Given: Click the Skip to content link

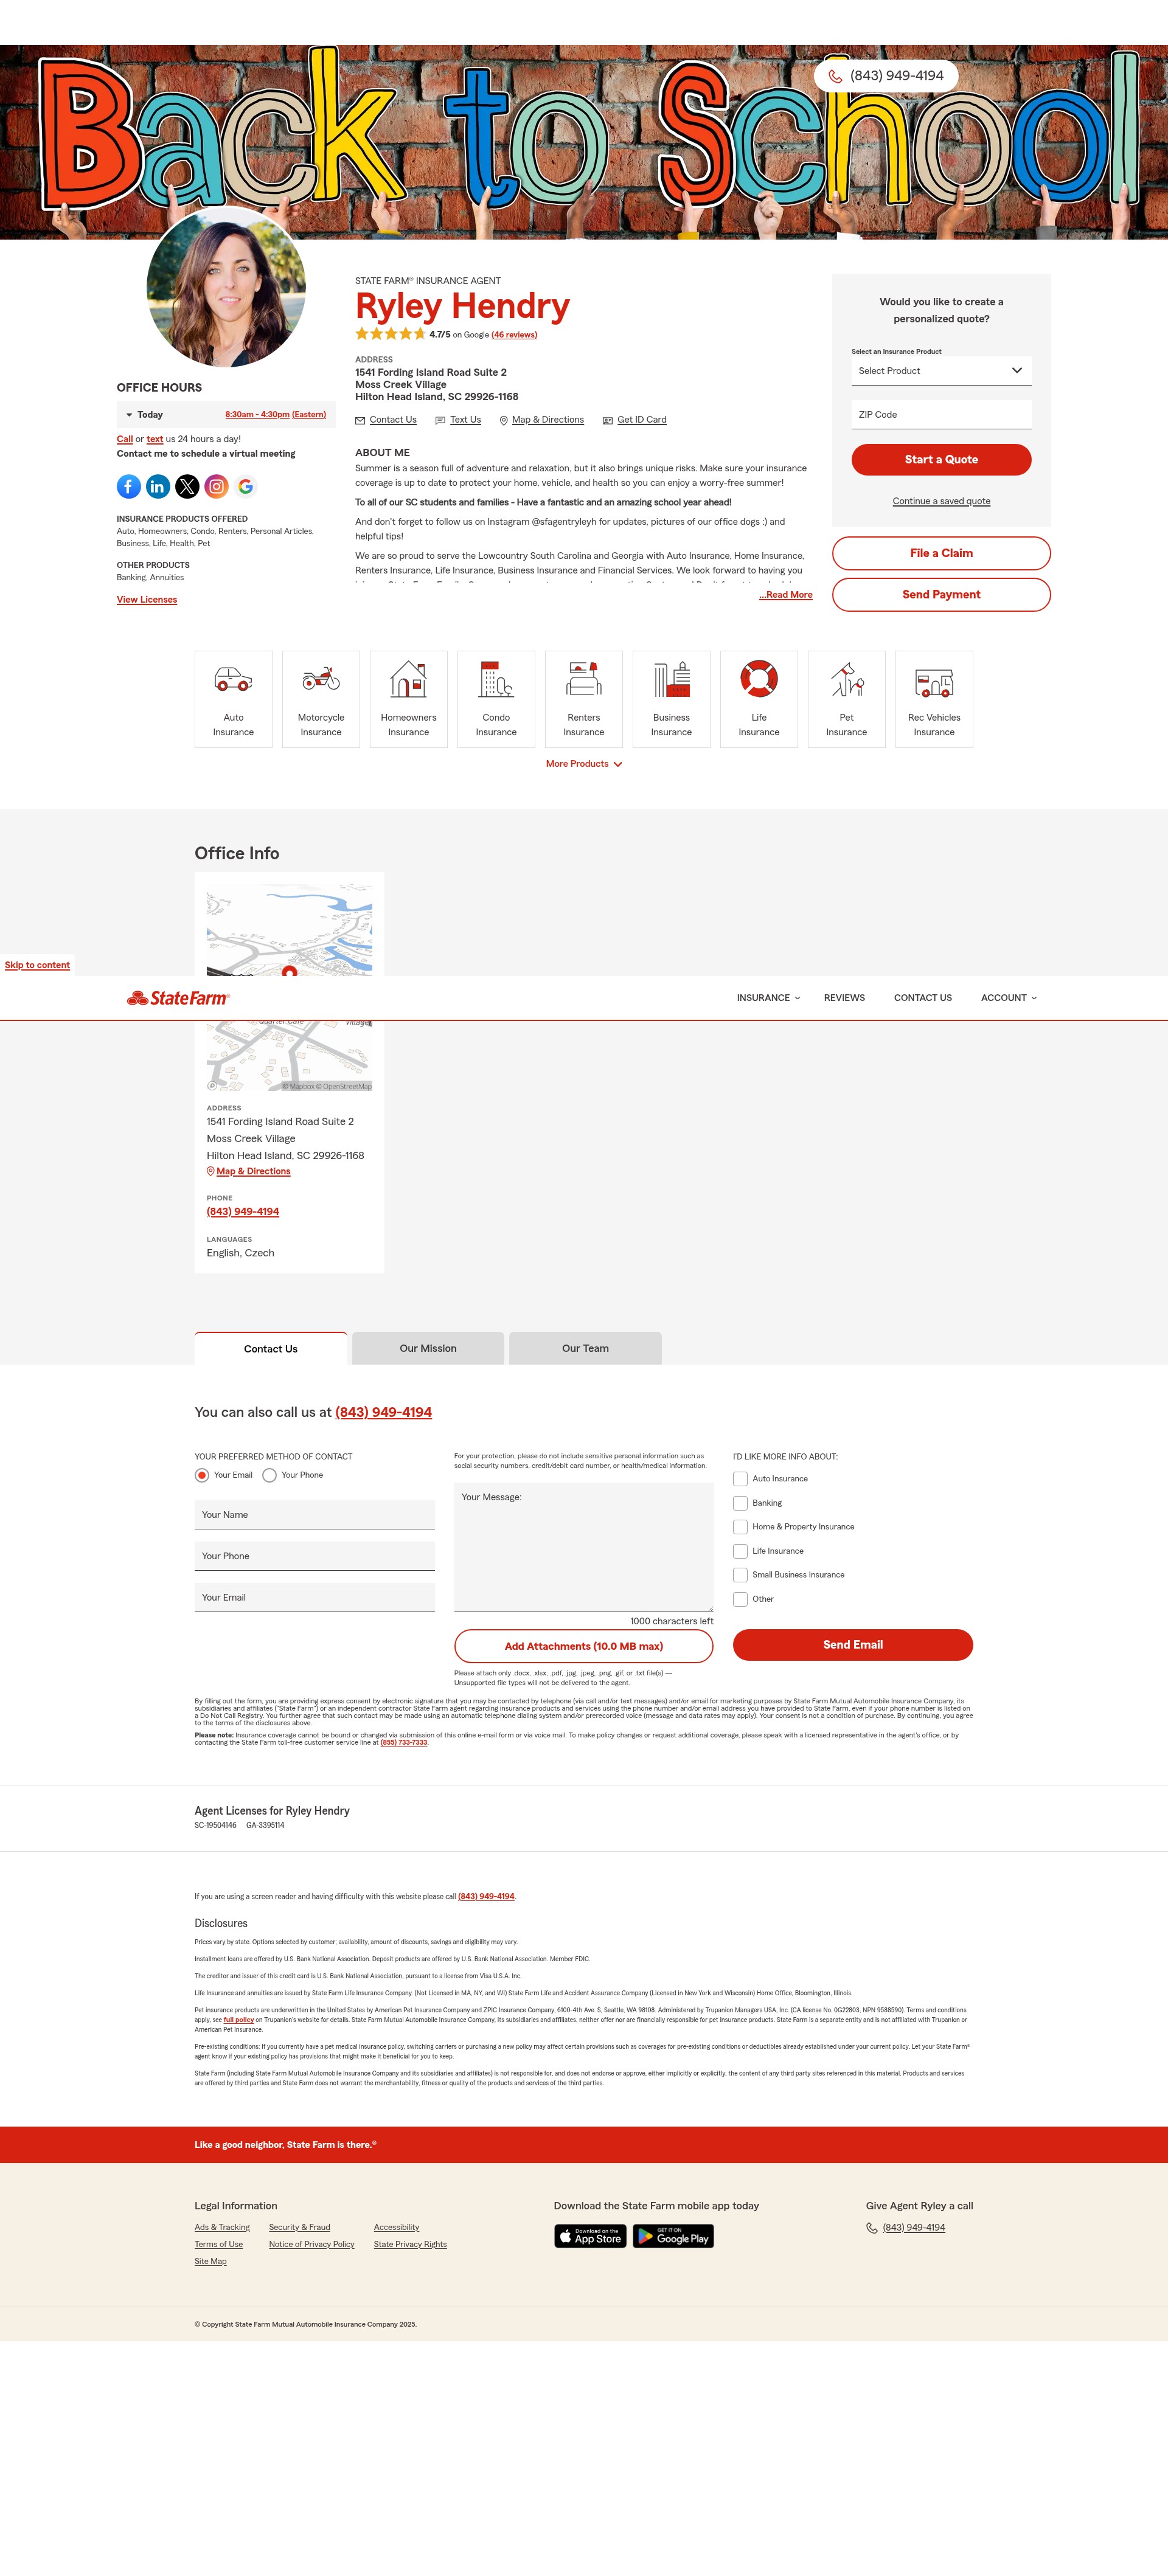Looking at the screenshot, I should (x=37, y=965).
